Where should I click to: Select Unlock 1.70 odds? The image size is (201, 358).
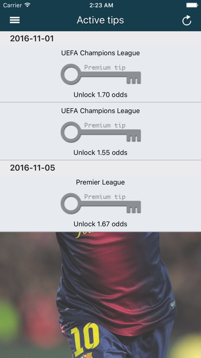(100, 95)
